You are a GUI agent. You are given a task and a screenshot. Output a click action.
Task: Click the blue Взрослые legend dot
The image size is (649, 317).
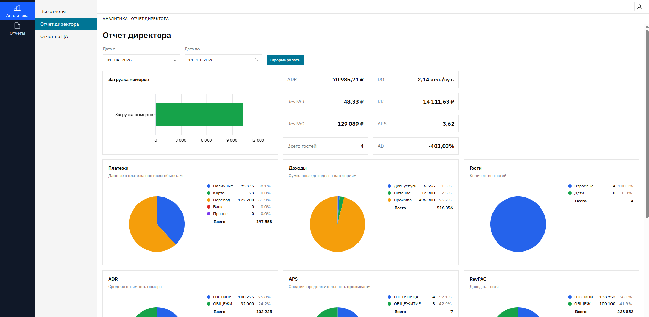pyautogui.click(x=570, y=186)
